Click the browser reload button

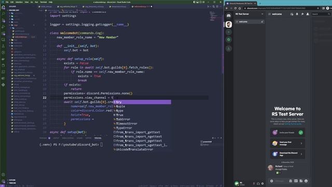click(x=235, y=8)
